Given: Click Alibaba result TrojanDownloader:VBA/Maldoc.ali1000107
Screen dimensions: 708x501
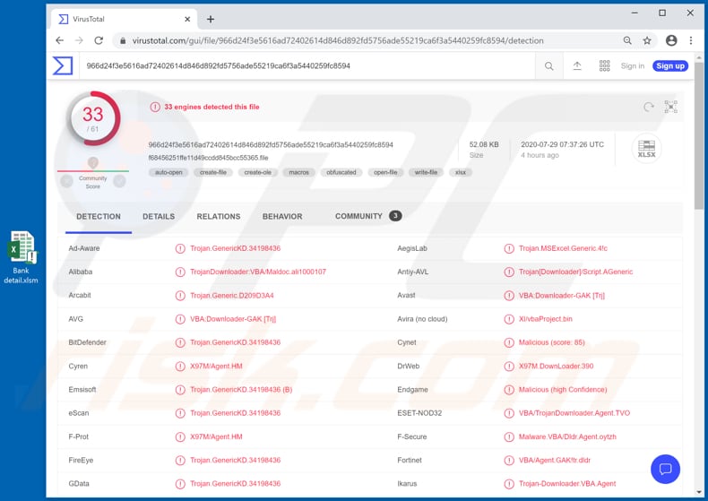Looking at the screenshot, I should (258, 272).
